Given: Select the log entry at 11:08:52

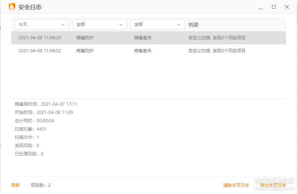Looking at the screenshot, I should click(x=148, y=51).
